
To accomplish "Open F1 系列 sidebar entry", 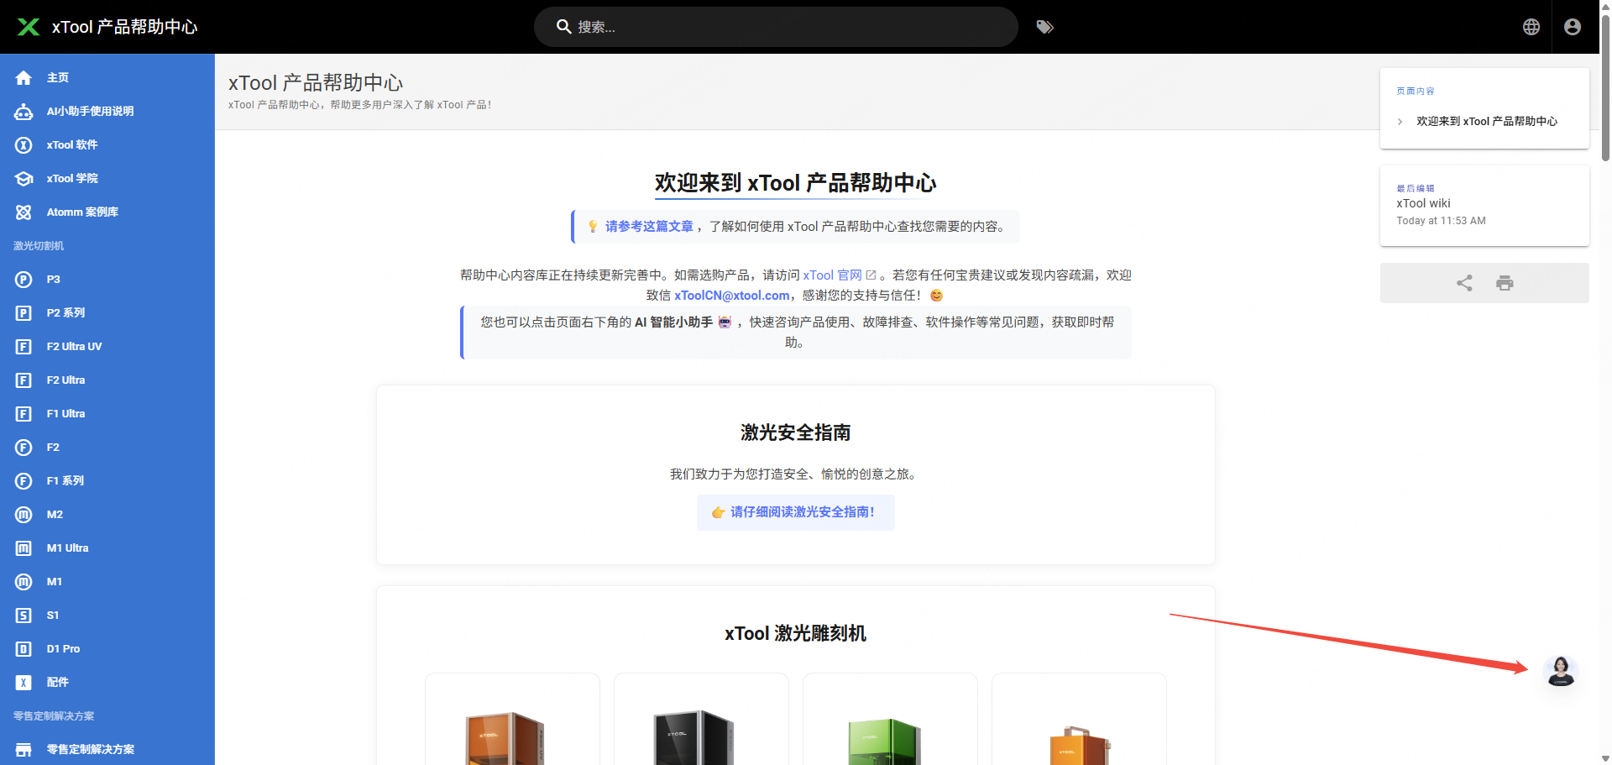I will (x=107, y=481).
